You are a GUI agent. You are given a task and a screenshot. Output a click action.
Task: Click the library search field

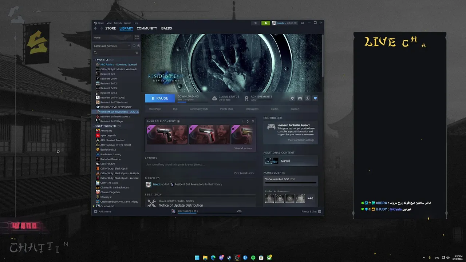pos(114,53)
